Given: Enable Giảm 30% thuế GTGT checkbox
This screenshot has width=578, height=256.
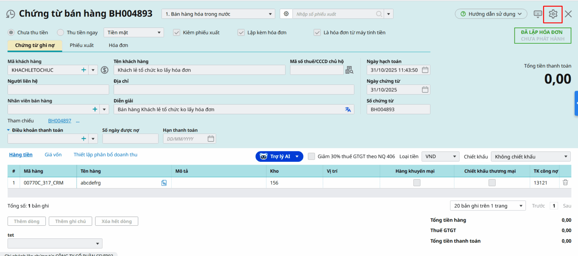Looking at the screenshot, I should tap(311, 156).
